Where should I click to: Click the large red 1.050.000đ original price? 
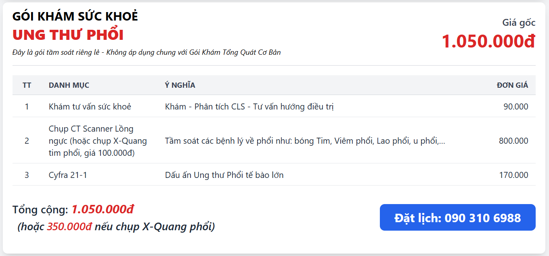pos(488,41)
